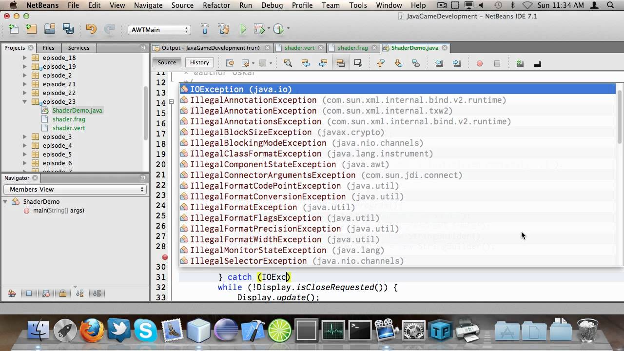Open the Refactor menu

216,5
